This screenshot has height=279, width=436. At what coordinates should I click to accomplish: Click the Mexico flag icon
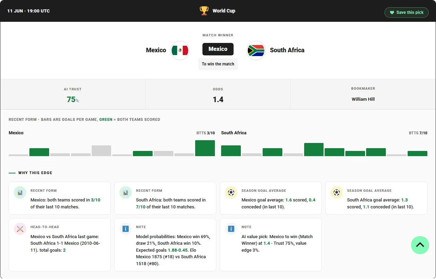click(180, 51)
